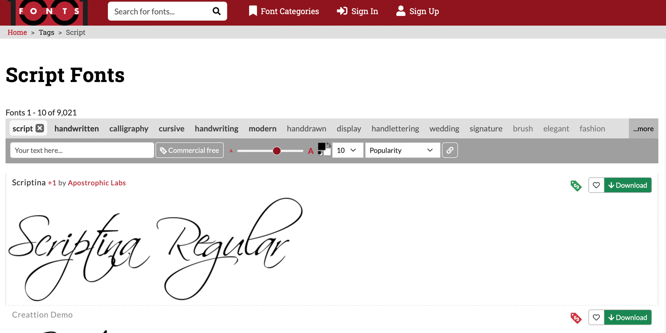Click the Sign In arrow icon
666x333 pixels.
click(x=342, y=11)
